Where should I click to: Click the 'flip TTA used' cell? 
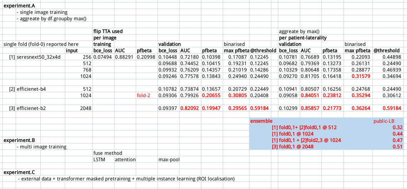pos(108,31)
